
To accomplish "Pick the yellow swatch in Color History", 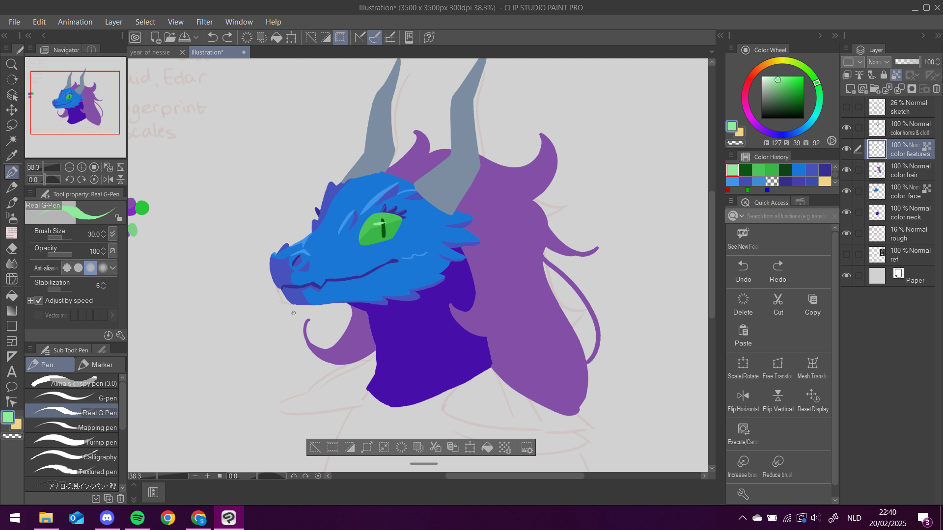I will click(x=825, y=182).
